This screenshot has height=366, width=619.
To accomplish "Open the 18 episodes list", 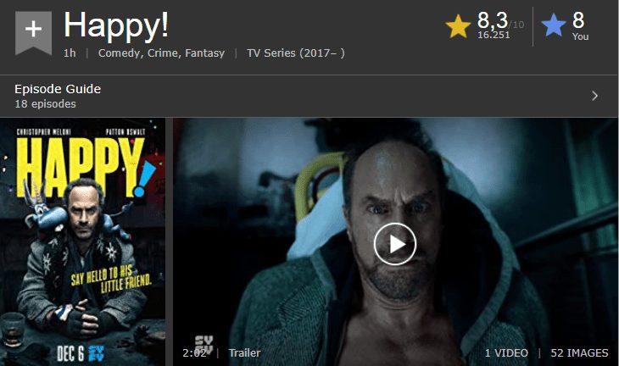I will (x=46, y=104).
